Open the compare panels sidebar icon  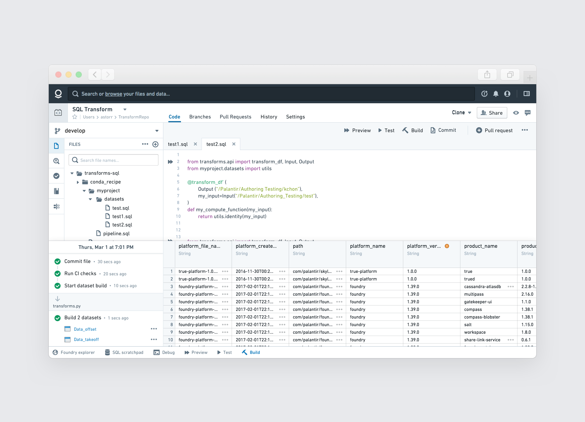point(56,206)
